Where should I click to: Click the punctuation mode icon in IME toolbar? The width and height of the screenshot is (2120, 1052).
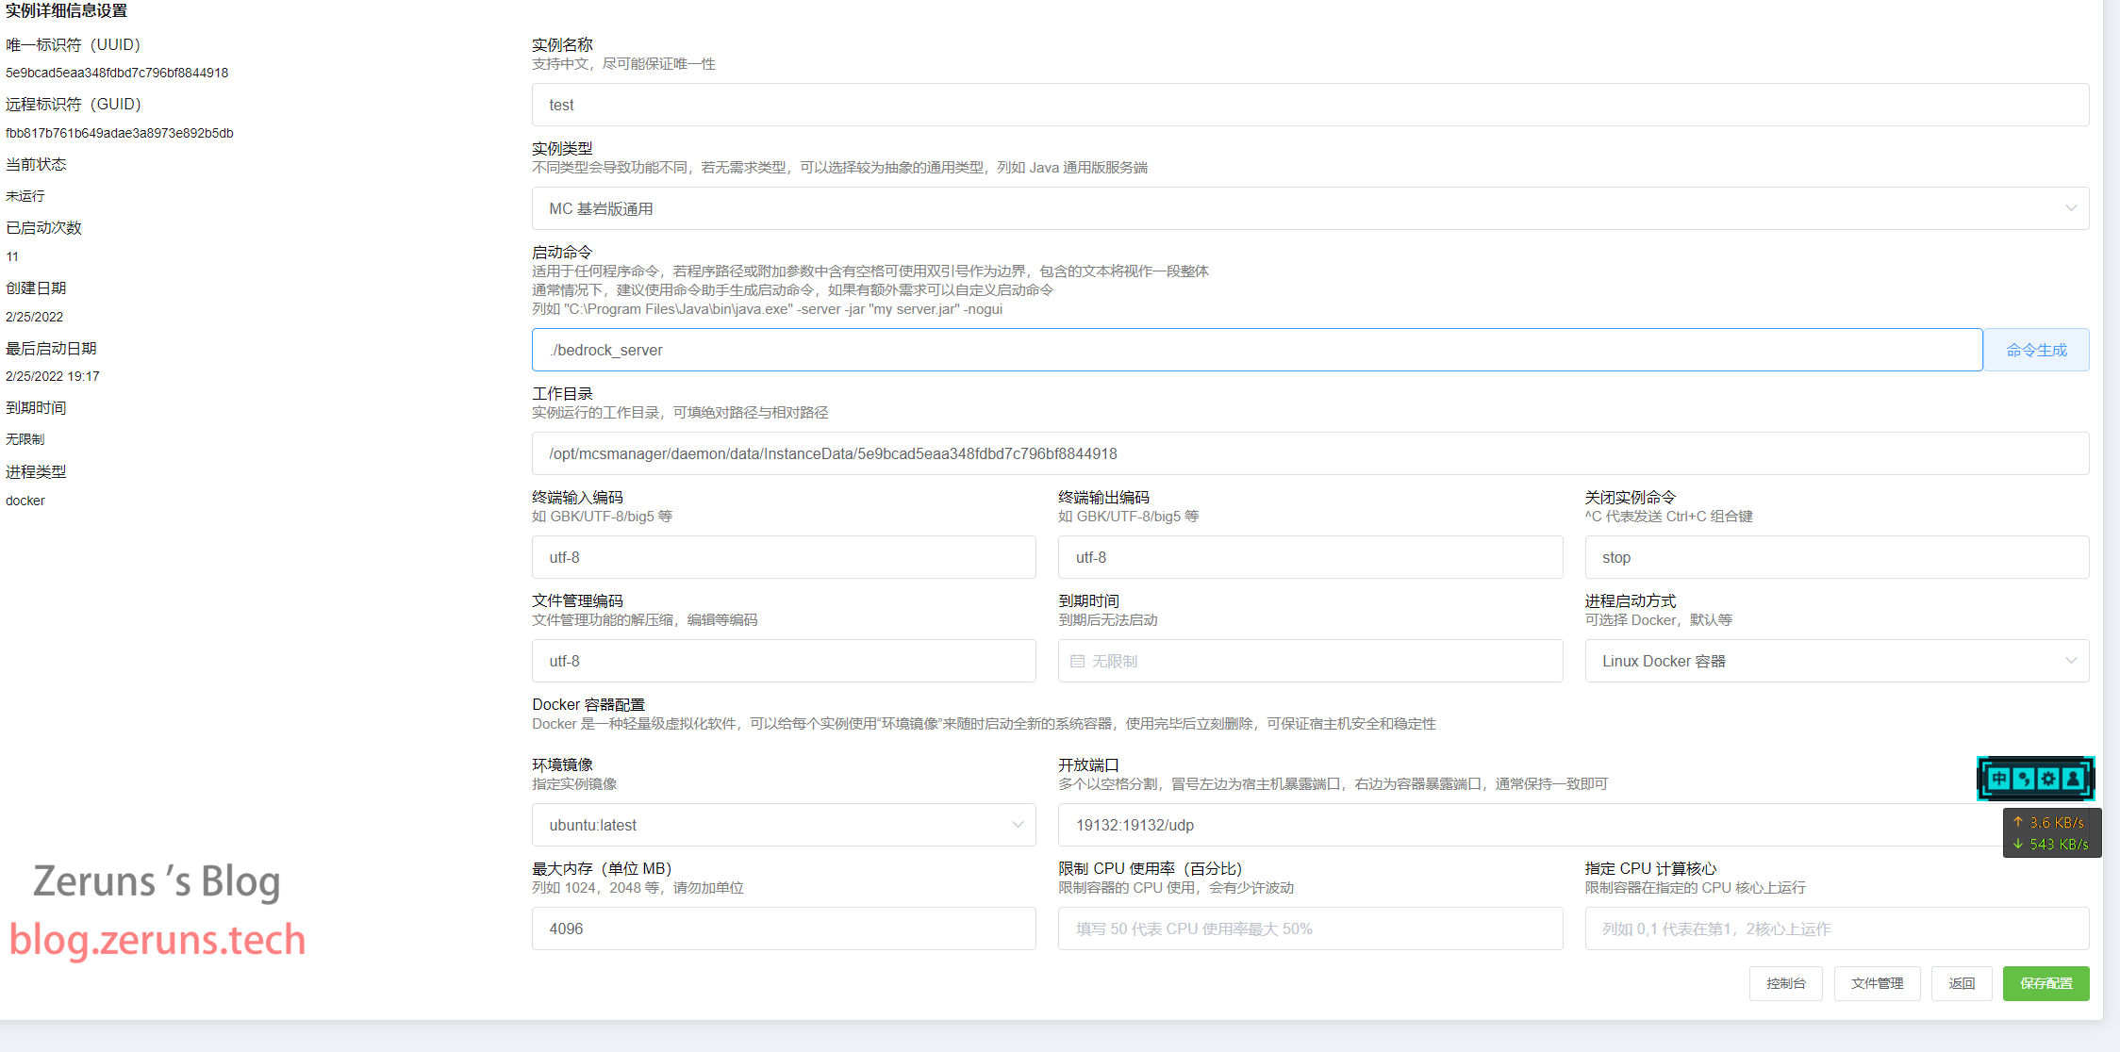[2024, 779]
